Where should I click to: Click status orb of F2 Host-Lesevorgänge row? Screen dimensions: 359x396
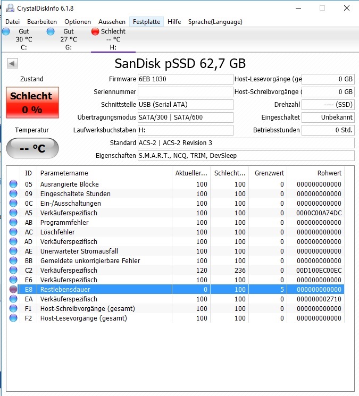(x=13, y=318)
